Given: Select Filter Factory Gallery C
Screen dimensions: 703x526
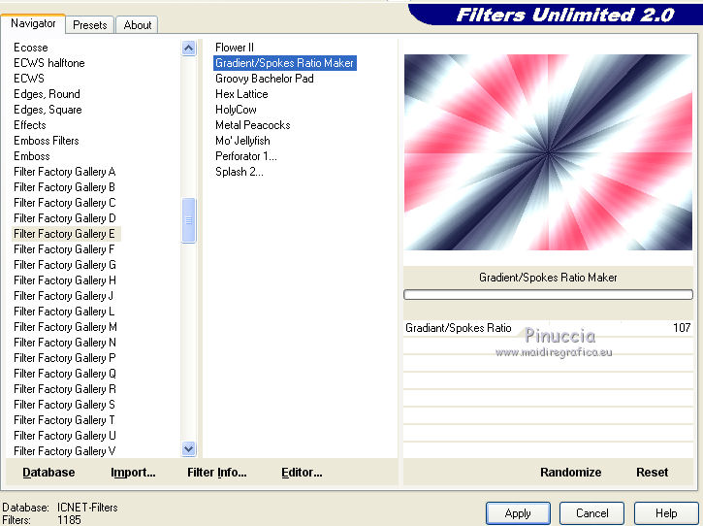Looking at the screenshot, I should pos(65,203).
